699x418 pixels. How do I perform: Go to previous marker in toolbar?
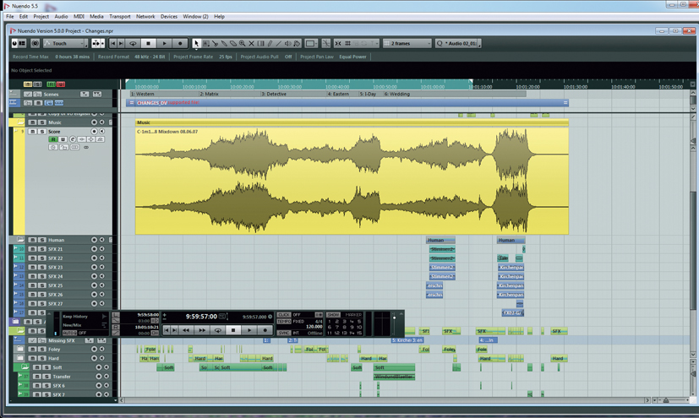[112, 44]
